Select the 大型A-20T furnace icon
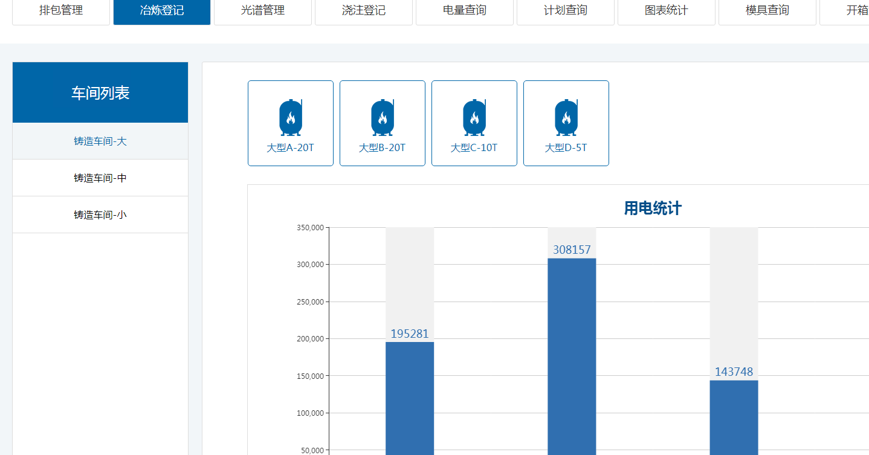Screen dimensions: 869x455 pos(290,117)
